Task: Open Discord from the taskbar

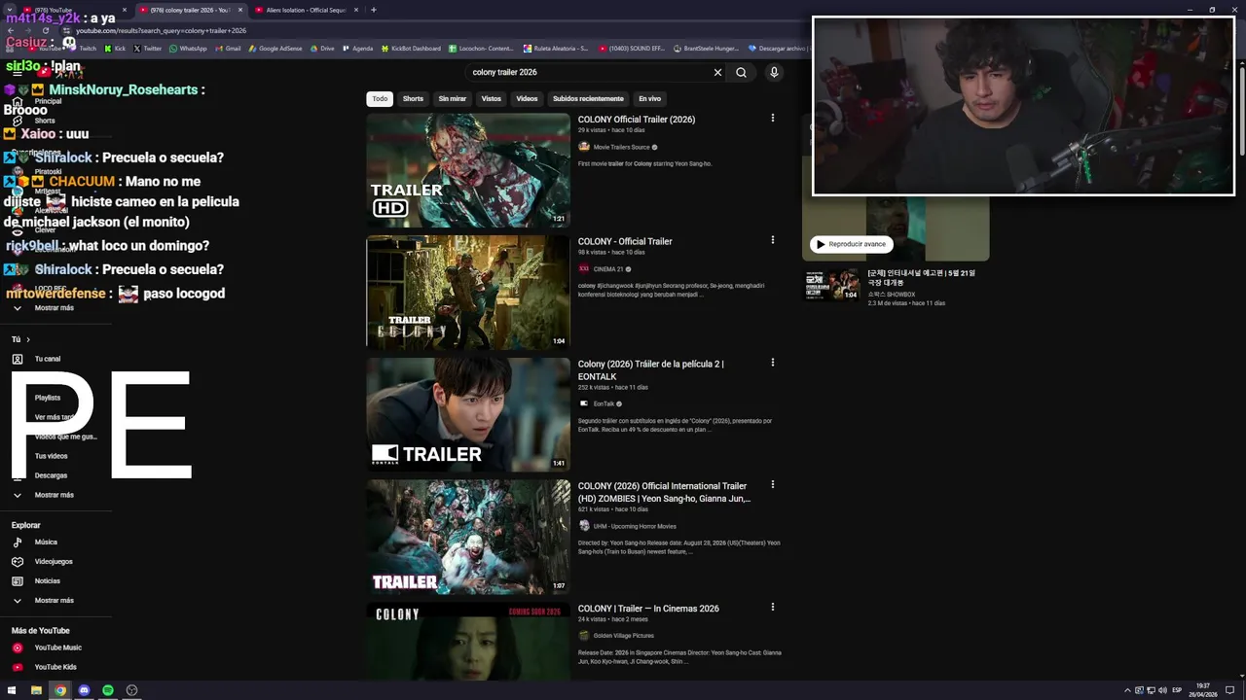Action: click(84, 690)
